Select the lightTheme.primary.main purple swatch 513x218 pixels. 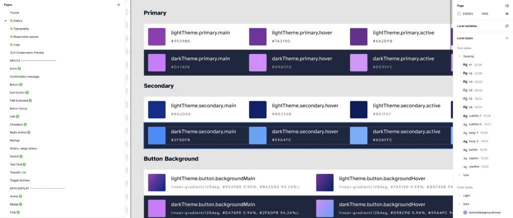[x=157, y=37]
